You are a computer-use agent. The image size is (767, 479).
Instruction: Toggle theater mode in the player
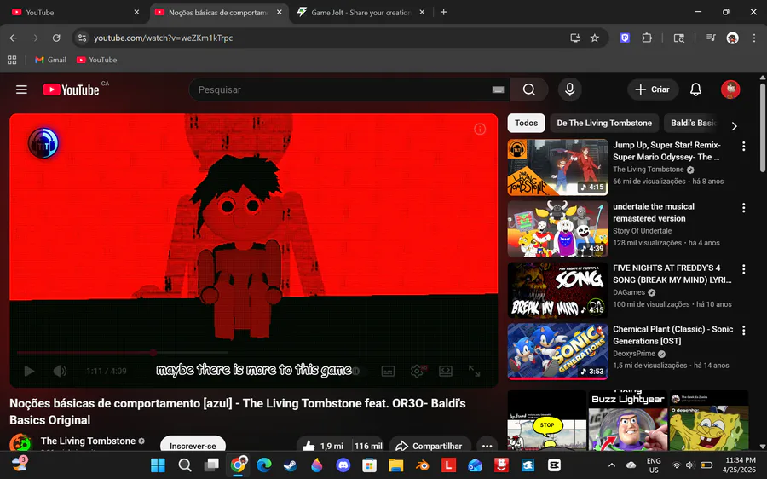tap(446, 371)
